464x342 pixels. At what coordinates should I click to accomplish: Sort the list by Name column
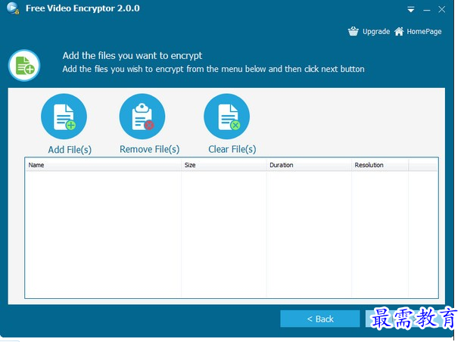pos(103,165)
